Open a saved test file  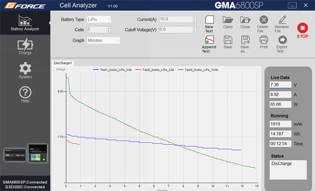point(228,22)
